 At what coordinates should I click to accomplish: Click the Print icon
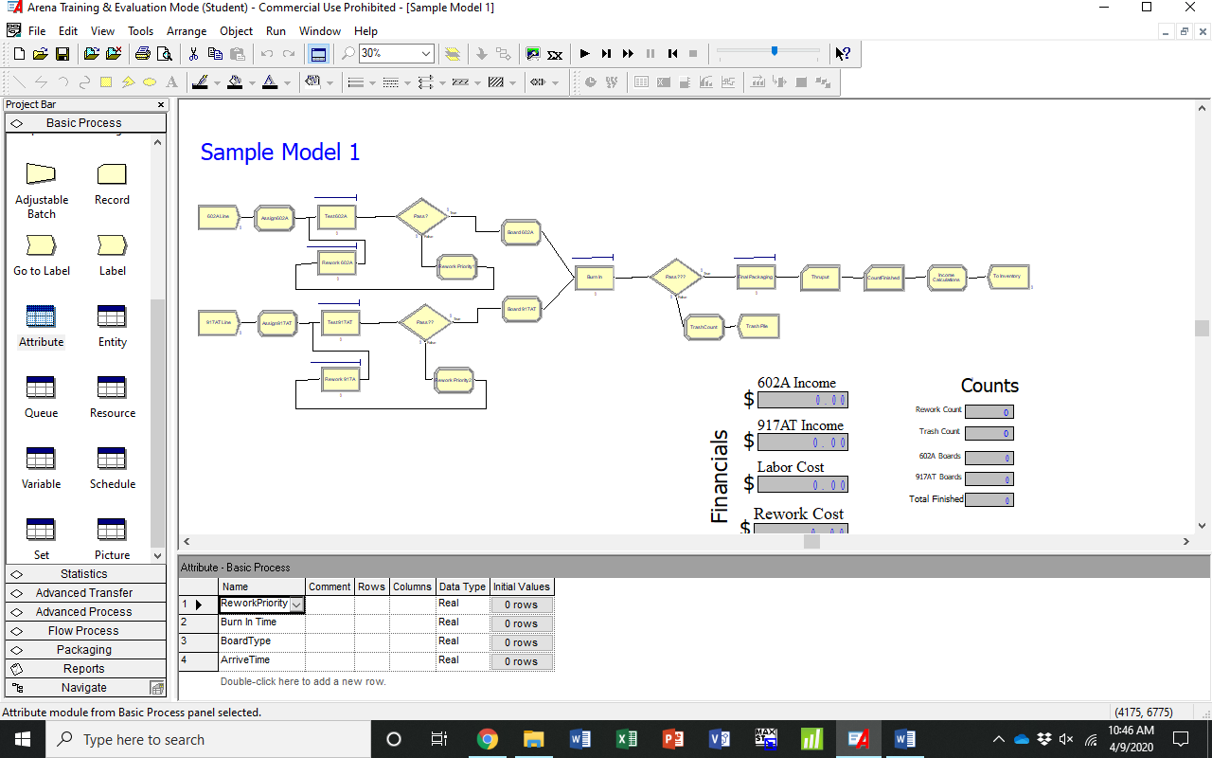pyautogui.click(x=142, y=54)
